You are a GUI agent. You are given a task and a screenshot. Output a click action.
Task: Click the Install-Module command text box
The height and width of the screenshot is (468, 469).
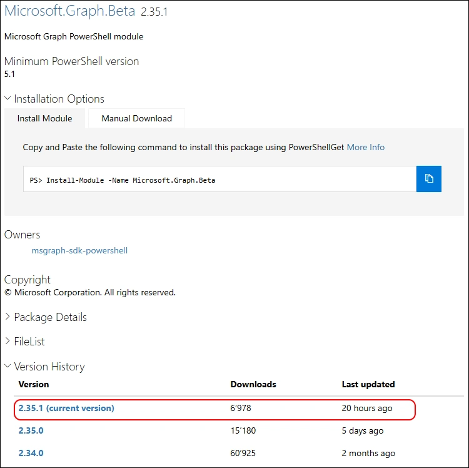coord(219,180)
